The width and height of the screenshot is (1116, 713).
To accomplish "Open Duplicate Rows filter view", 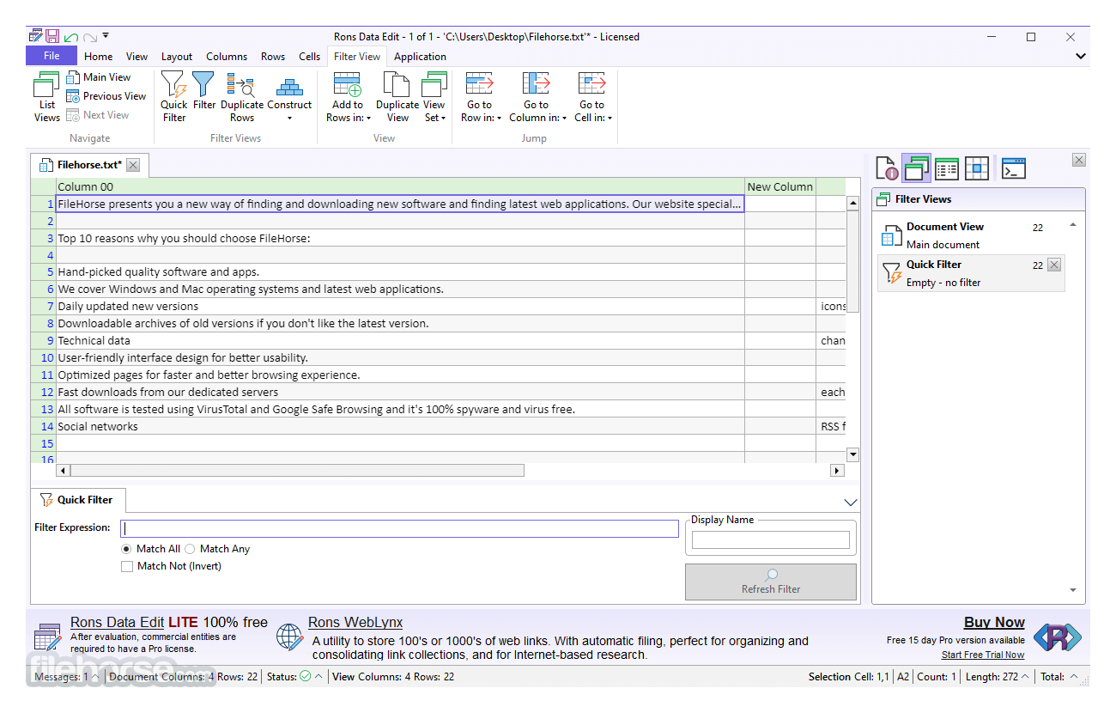I will coord(242,97).
